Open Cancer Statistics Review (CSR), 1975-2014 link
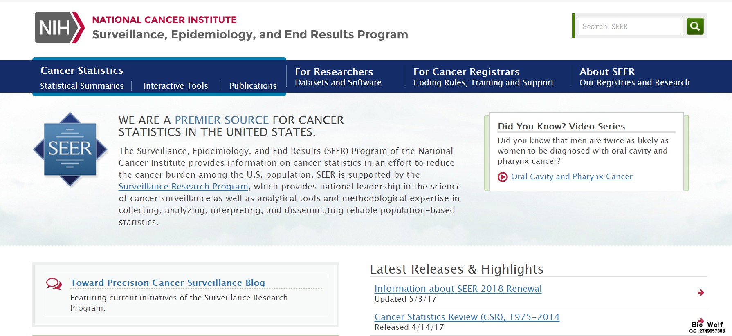 point(467,317)
